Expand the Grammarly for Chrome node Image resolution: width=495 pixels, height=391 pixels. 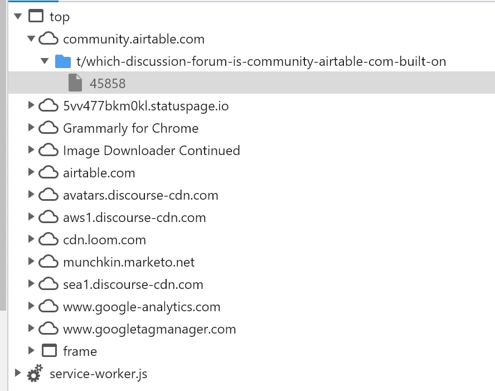pos(31,128)
